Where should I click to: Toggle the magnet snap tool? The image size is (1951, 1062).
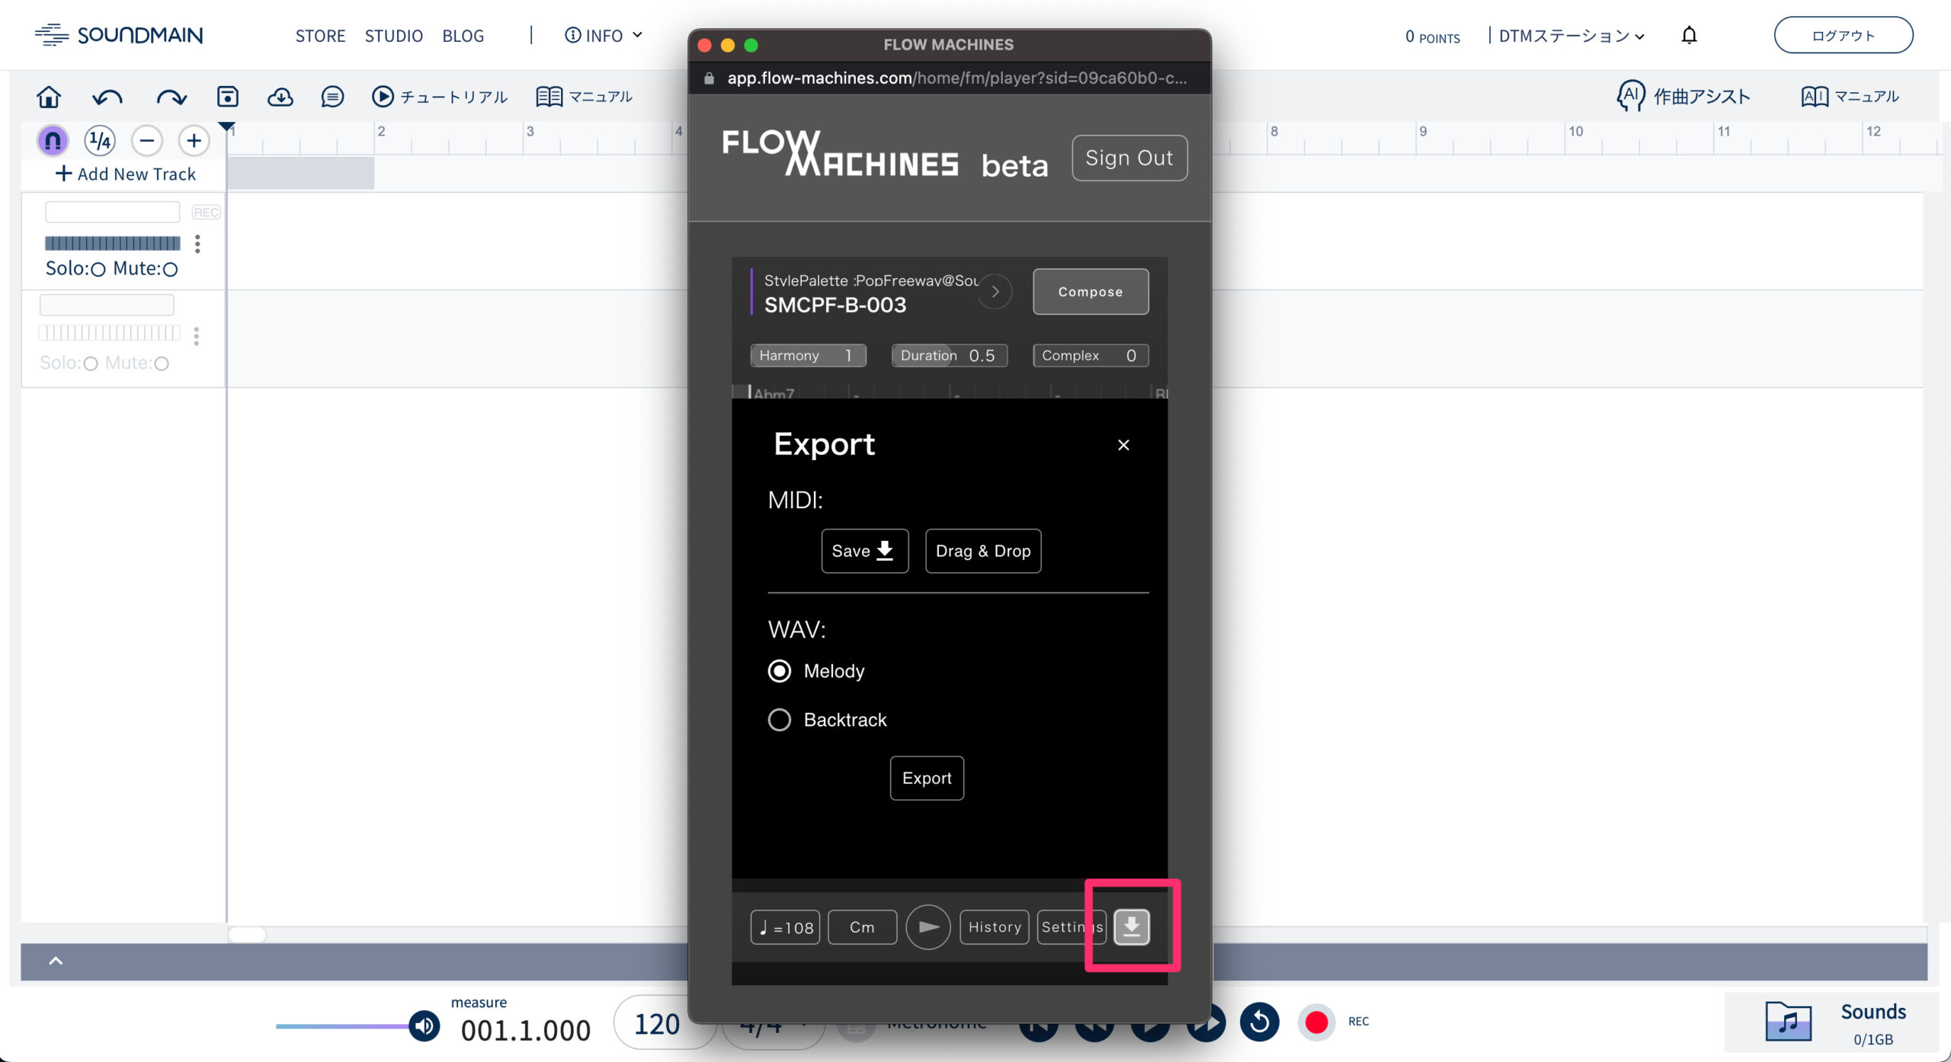[x=53, y=140]
